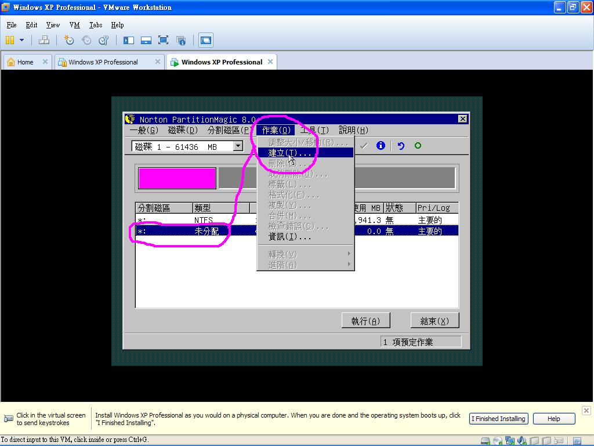Open PartitionMagic 一般(G) menu
The height and width of the screenshot is (446, 594).
(144, 130)
